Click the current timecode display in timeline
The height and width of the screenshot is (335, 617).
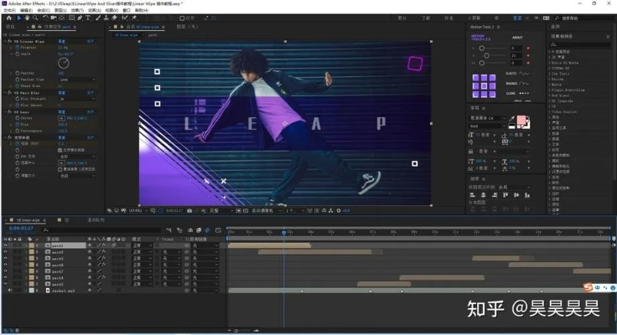point(19,227)
